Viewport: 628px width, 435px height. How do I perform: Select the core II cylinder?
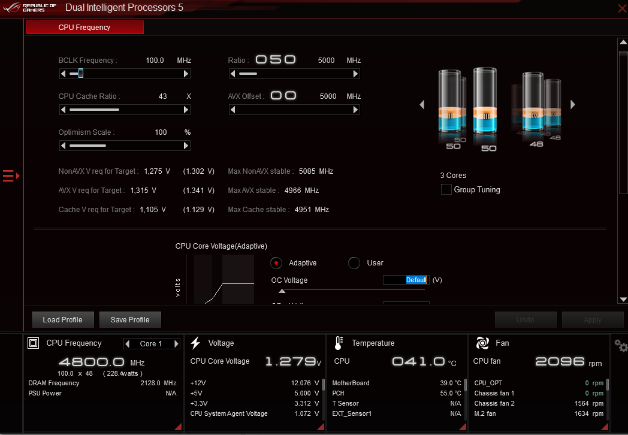[450, 101]
